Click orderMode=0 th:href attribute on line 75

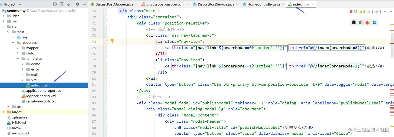point(327,48)
